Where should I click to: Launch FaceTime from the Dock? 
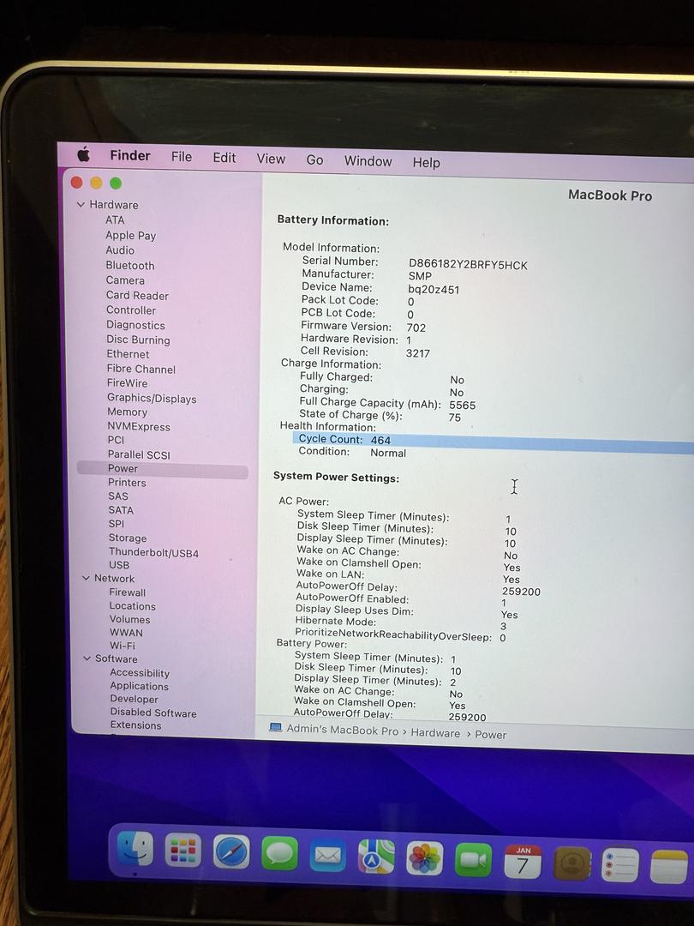[473, 861]
